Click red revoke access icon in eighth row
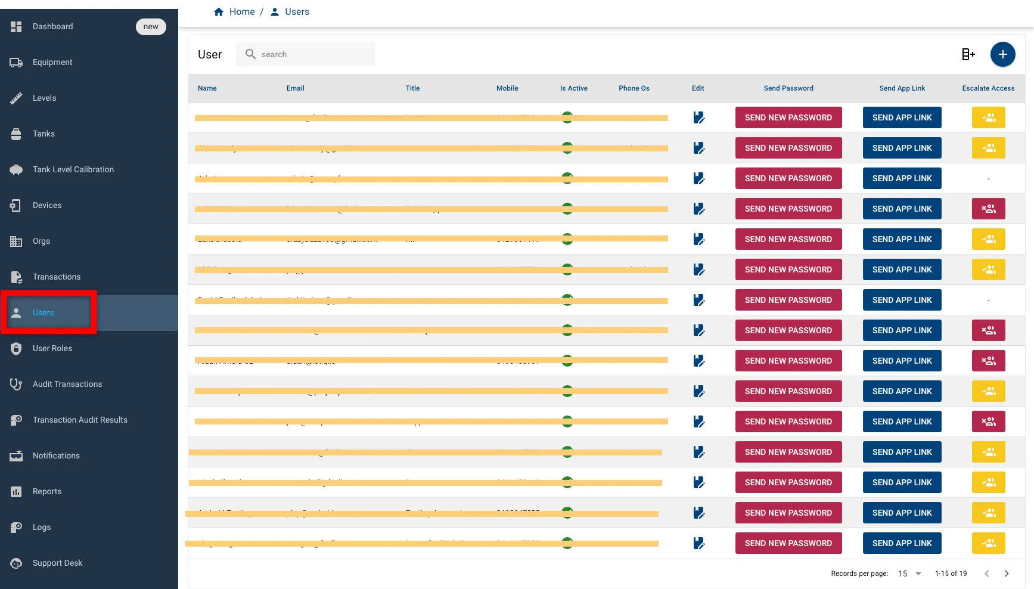The image size is (1034, 589). click(x=989, y=330)
